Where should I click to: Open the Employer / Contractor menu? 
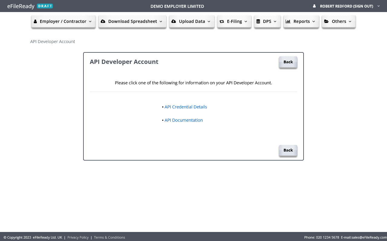63,21
